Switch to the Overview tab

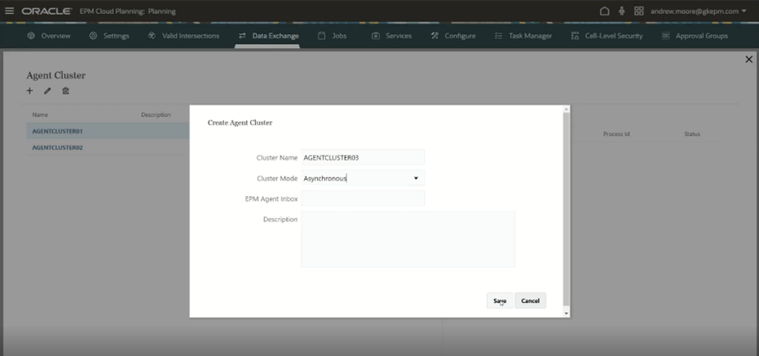coord(49,36)
